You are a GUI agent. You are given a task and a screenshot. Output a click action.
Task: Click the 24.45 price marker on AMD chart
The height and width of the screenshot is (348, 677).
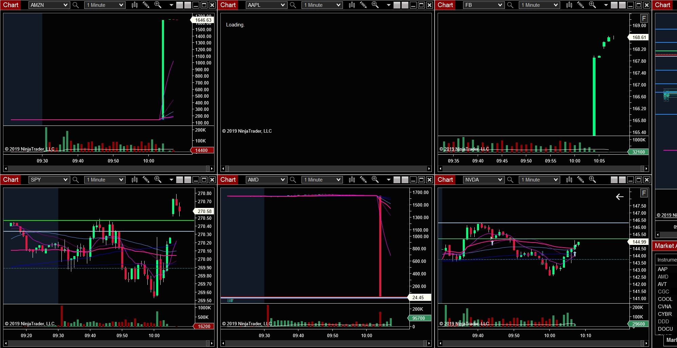click(419, 297)
